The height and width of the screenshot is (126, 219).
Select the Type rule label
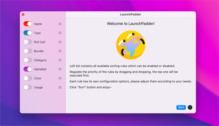(x=37, y=33)
